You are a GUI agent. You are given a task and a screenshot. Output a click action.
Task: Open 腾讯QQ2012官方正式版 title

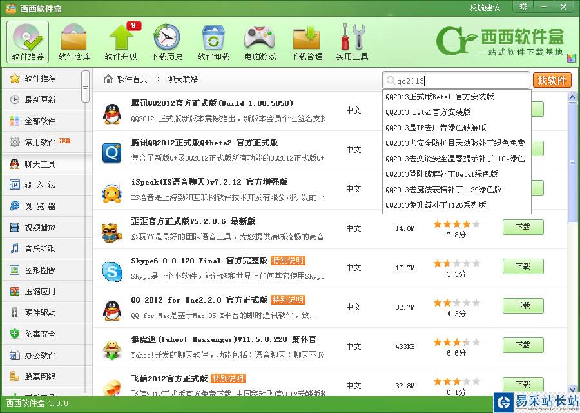coord(212,103)
